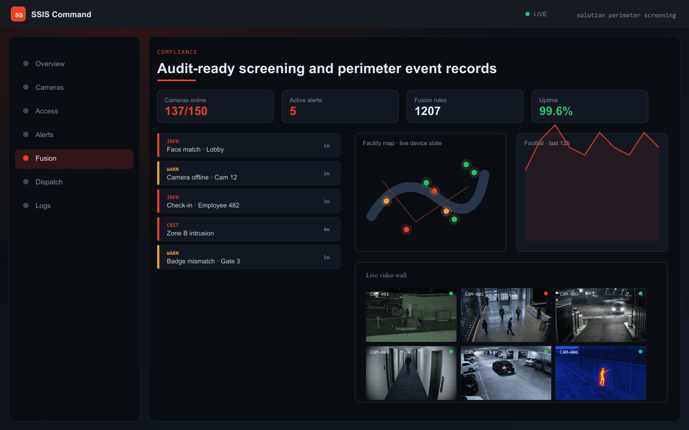Open the parking garage camera feed thumbnail
This screenshot has height=430, width=689.
pyautogui.click(x=506, y=373)
